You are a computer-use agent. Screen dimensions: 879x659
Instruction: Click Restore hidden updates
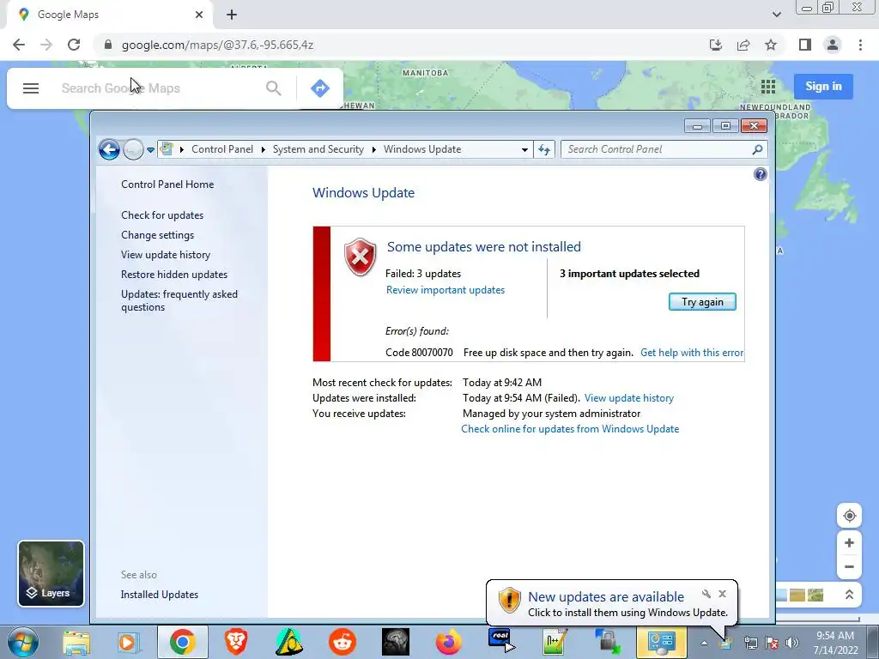tap(174, 274)
